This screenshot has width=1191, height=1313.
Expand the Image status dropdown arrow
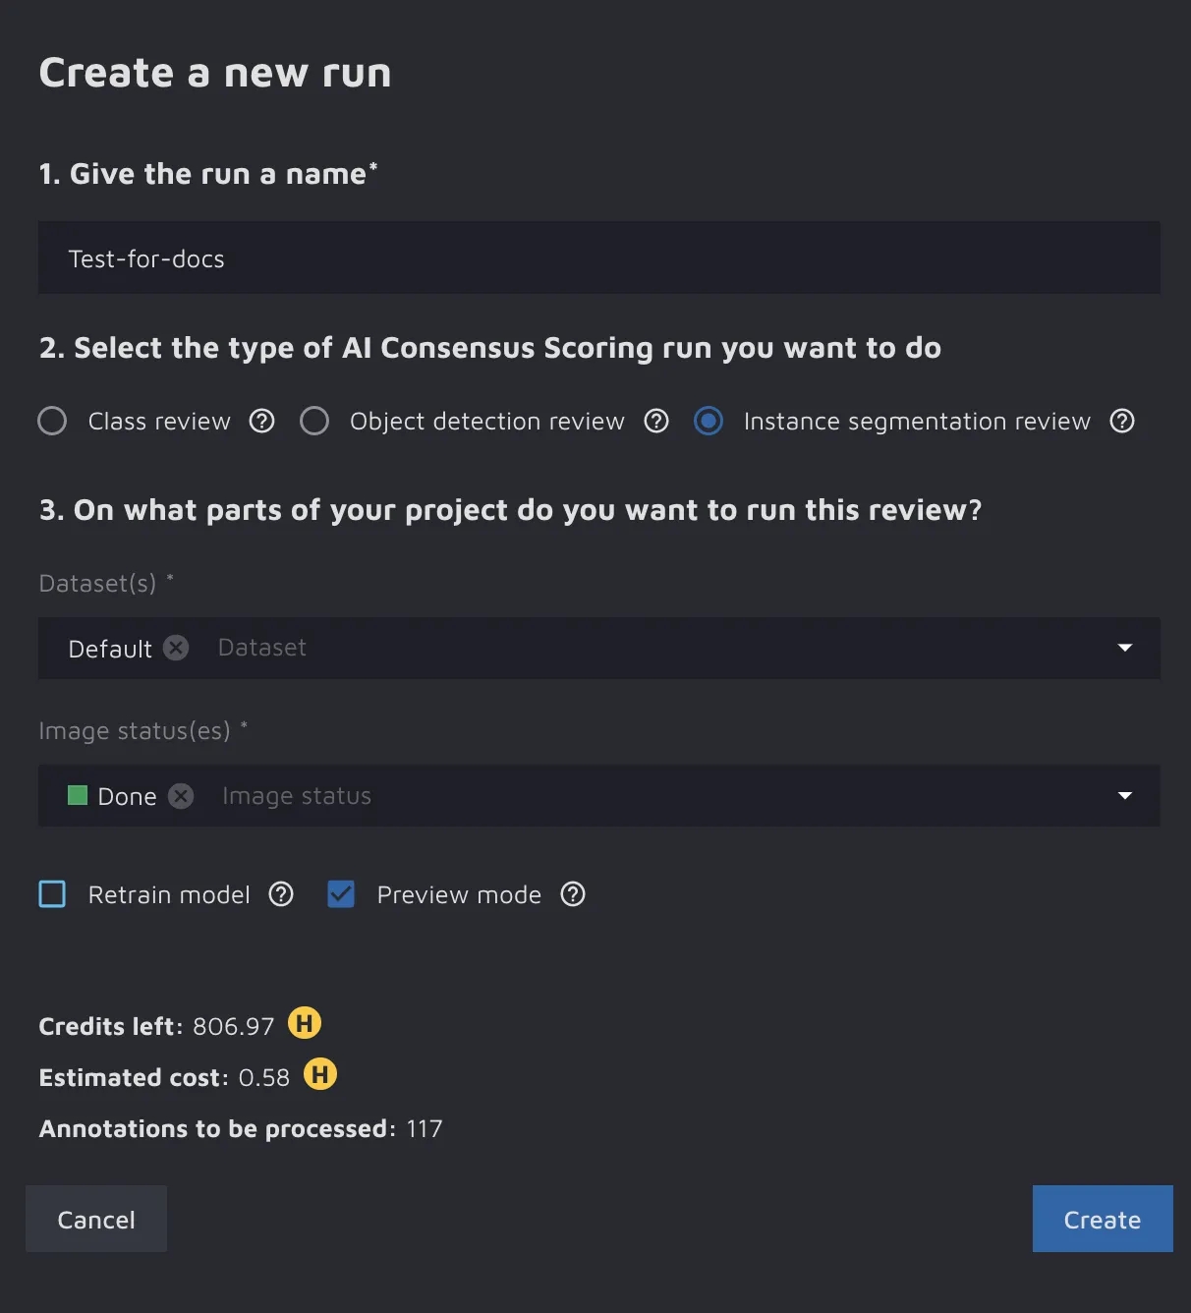(1125, 796)
